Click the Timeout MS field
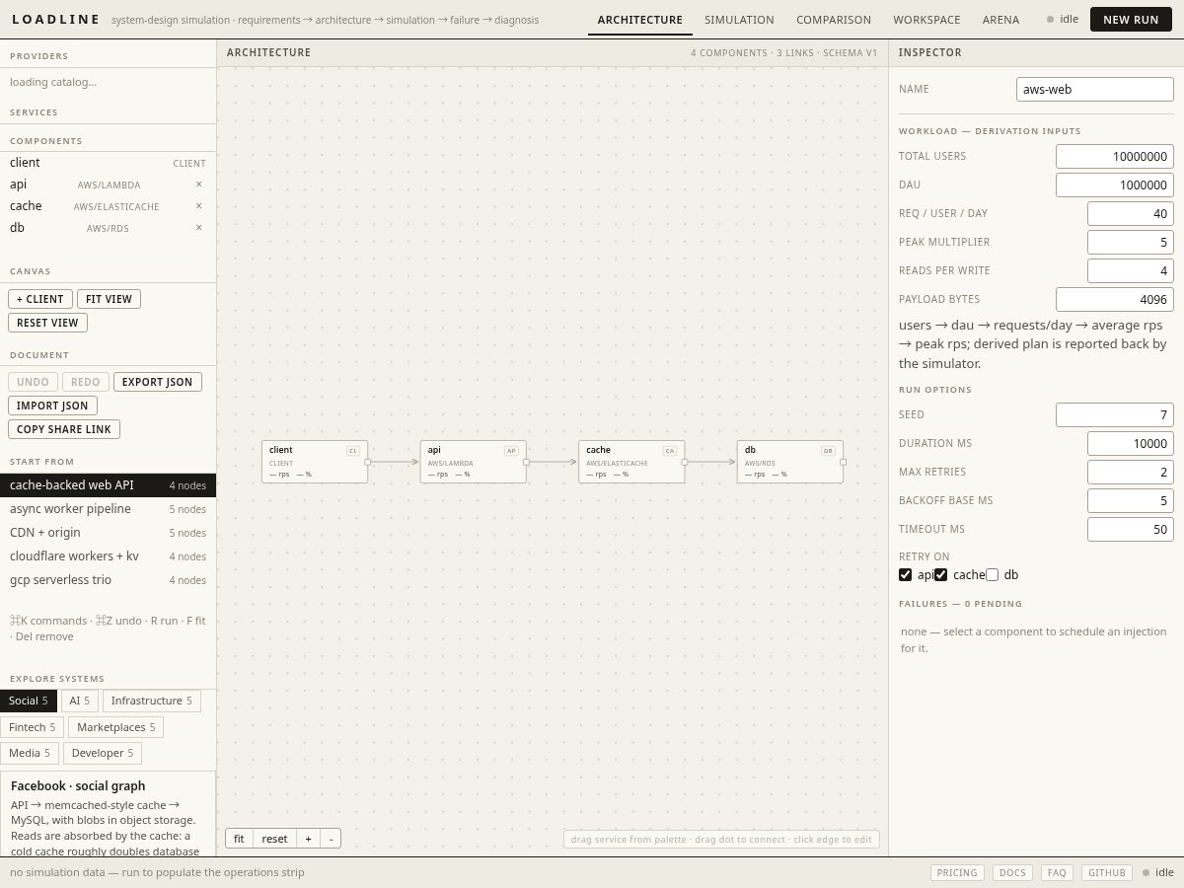This screenshot has height=888, width=1184. 1131,529
